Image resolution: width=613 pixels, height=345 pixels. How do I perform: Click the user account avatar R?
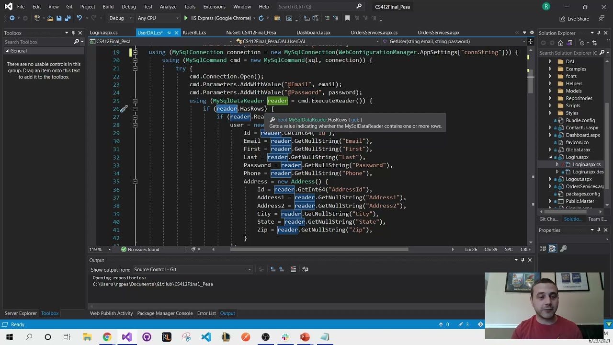pyautogui.click(x=546, y=6)
